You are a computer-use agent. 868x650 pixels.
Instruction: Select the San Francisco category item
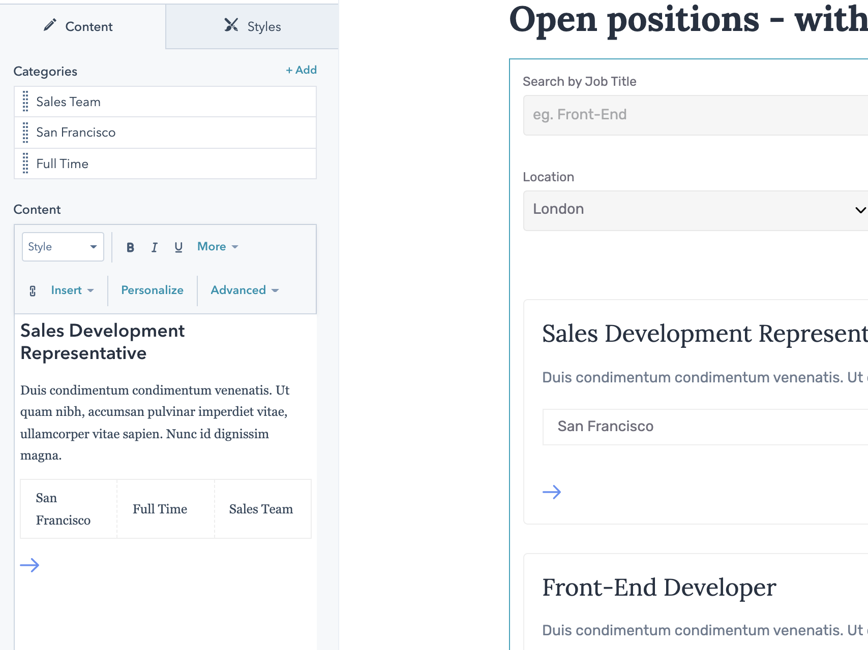(76, 133)
